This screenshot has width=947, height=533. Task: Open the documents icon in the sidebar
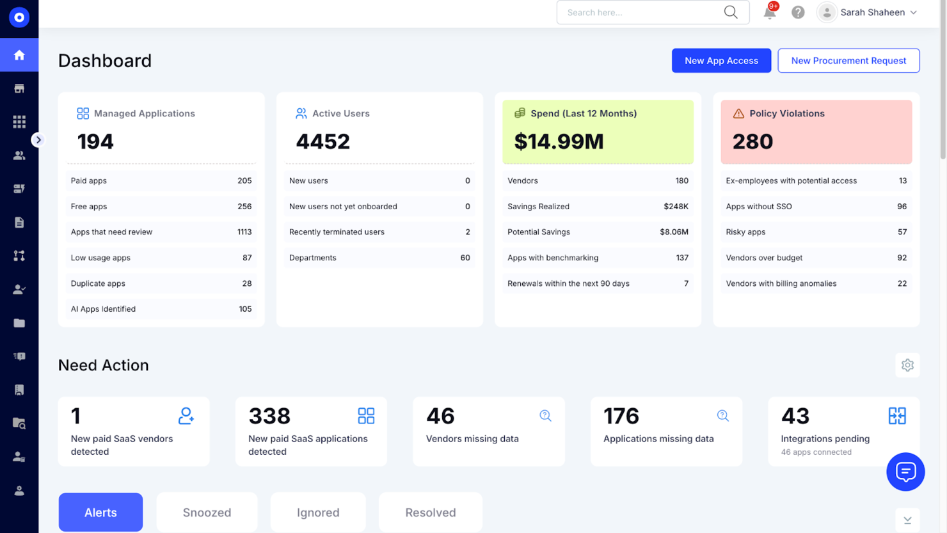coord(19,222)
